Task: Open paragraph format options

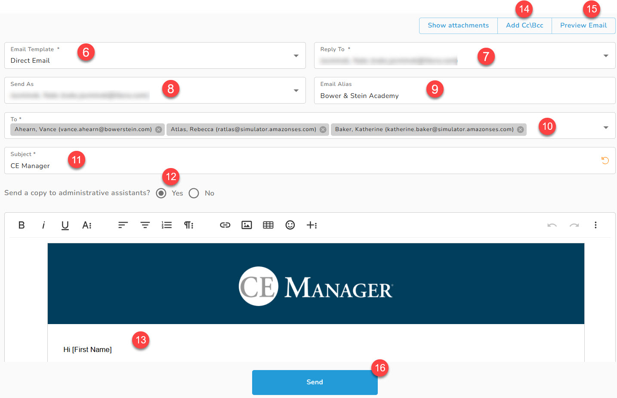Action: (189, 225)
